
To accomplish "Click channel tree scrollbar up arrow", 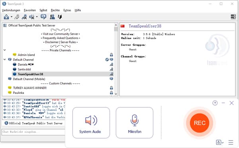I will point(116,25).
